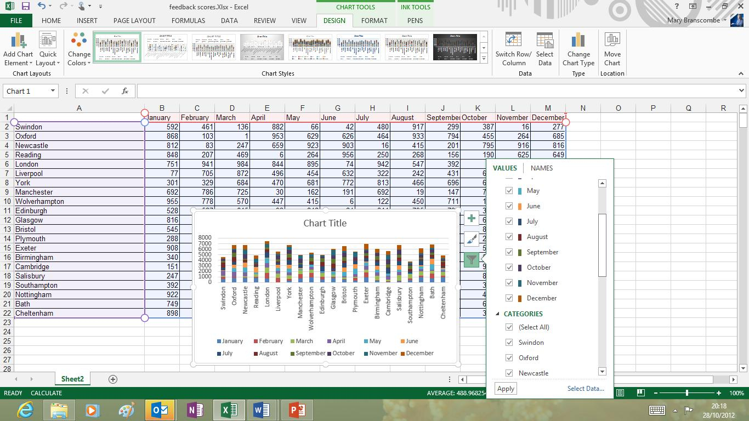Click the Apply button in the filter pane
This screenshot has height=421, width=749.
pyautogui.click(x=504, y=388)
